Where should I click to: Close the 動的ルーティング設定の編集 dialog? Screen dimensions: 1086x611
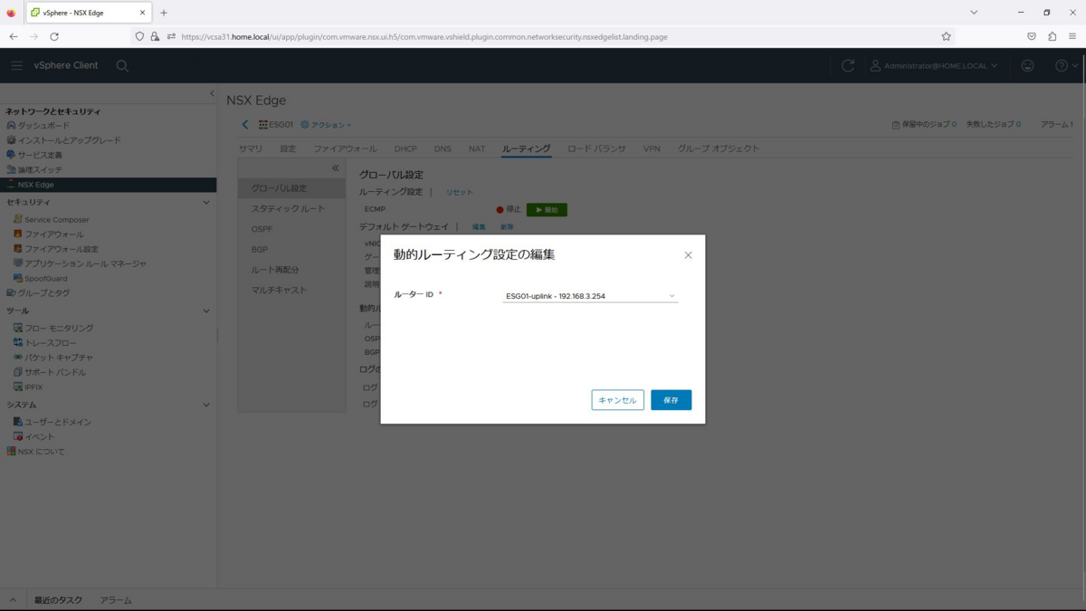(688, 255)
